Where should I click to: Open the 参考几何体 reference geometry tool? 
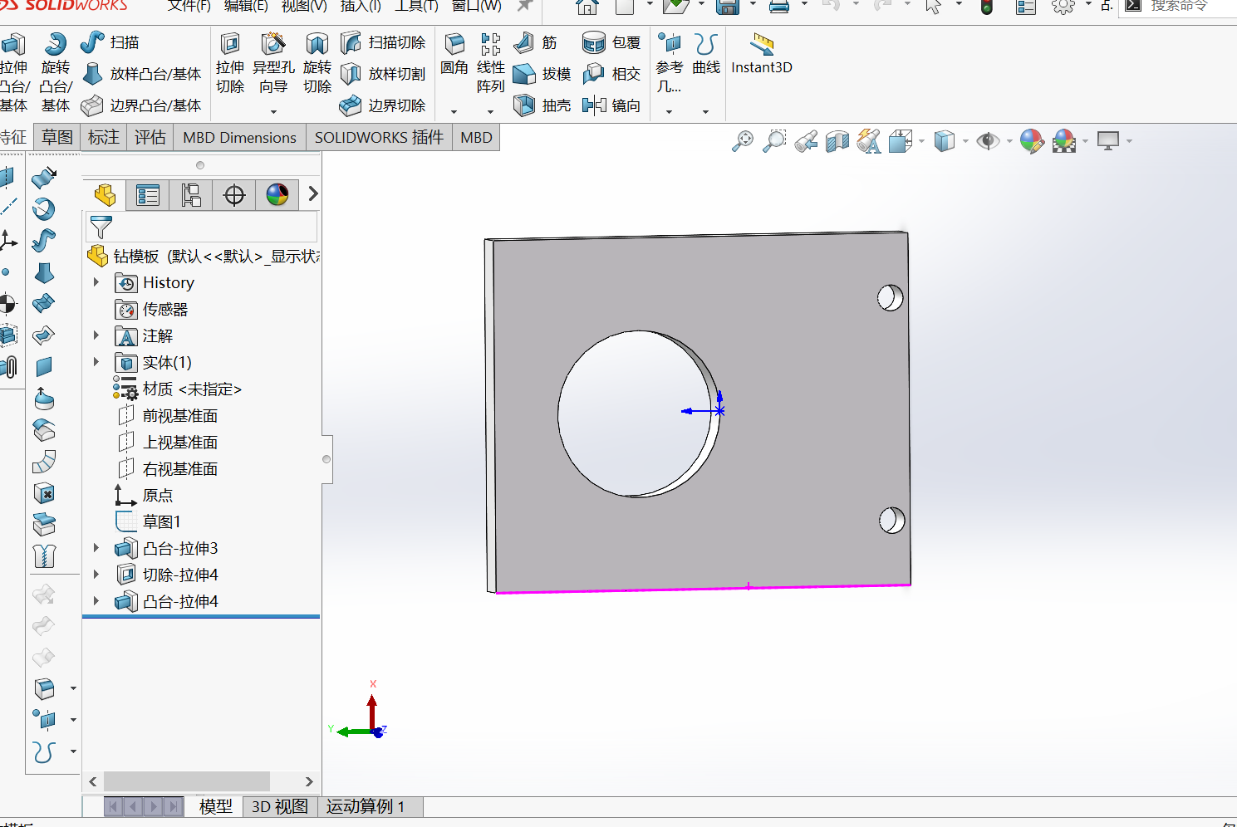coord(670,64)
